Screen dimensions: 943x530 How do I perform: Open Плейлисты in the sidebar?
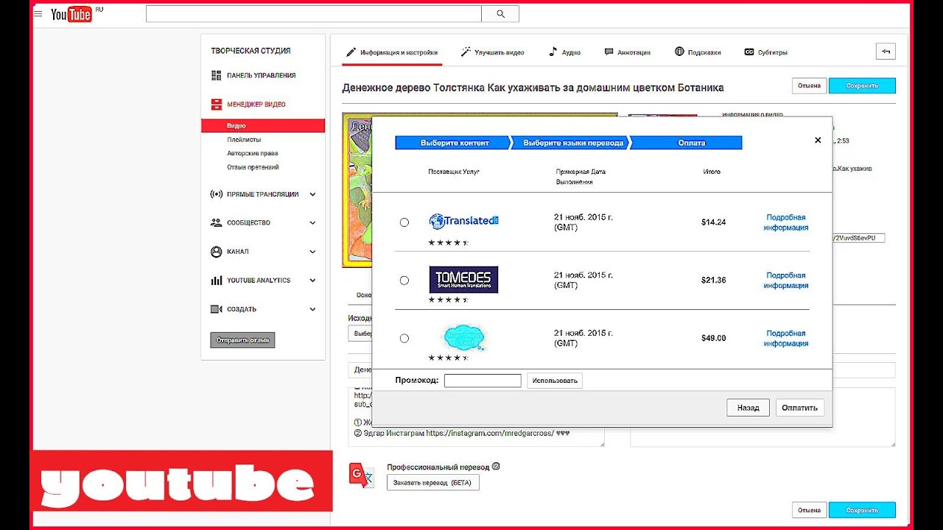click(x=244, y=140)
